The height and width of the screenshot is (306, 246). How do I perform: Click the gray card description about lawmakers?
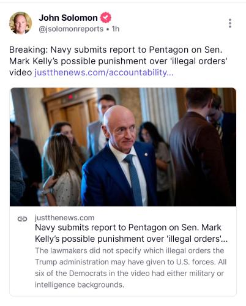click(130, 267)
